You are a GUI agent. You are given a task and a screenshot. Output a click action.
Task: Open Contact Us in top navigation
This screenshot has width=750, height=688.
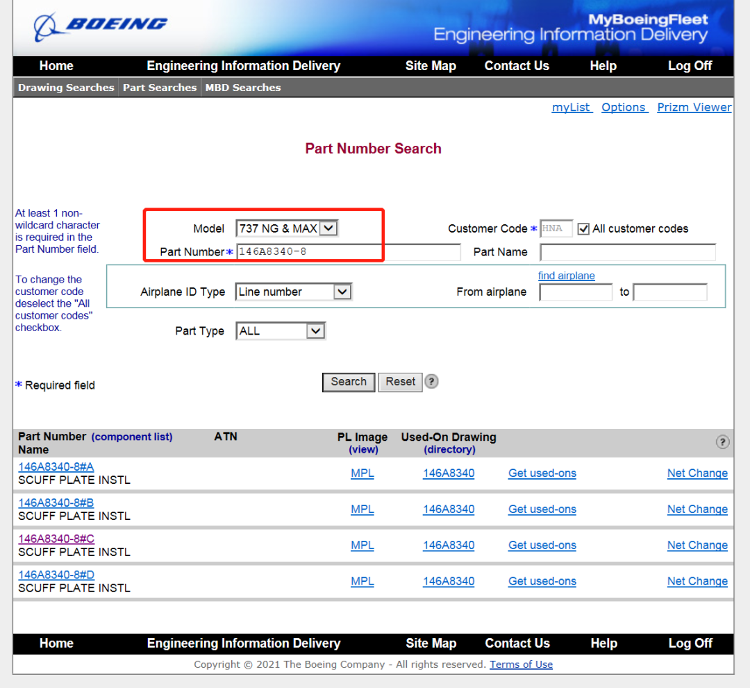pos(517,66)
